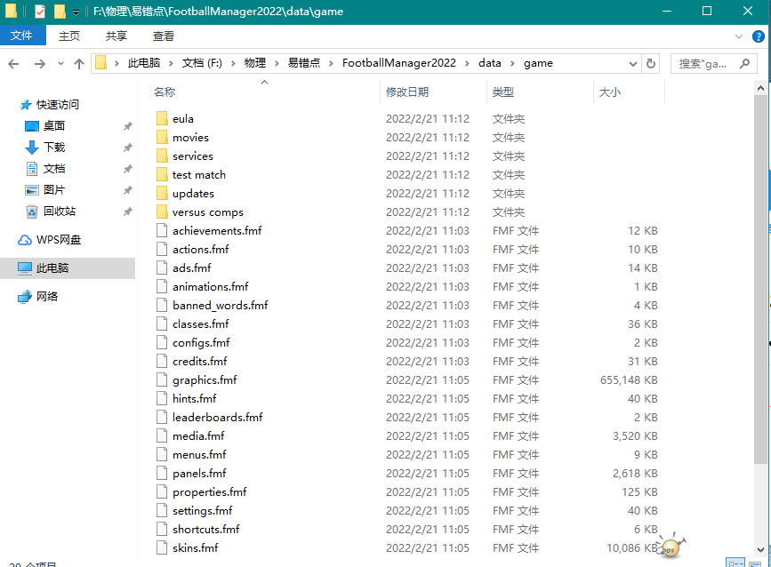Open the 文件 menu tab
Screen dimensions: 771x567
pyautogui.click(x=22, y=36)
